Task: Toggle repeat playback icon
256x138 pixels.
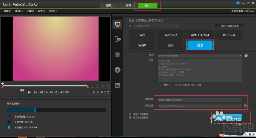Action: click(x=57, y=92)
